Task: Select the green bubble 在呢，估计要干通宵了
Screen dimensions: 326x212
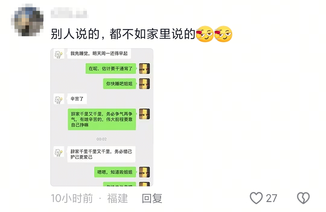Action: (111, 69)
